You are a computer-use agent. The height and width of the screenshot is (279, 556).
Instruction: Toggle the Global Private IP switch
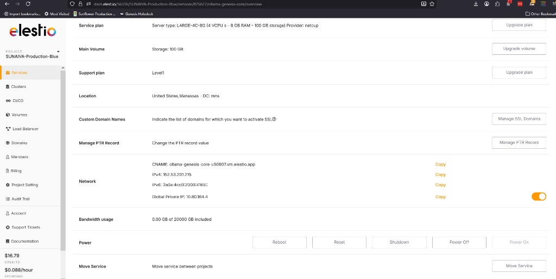click(x=539, y=196)
